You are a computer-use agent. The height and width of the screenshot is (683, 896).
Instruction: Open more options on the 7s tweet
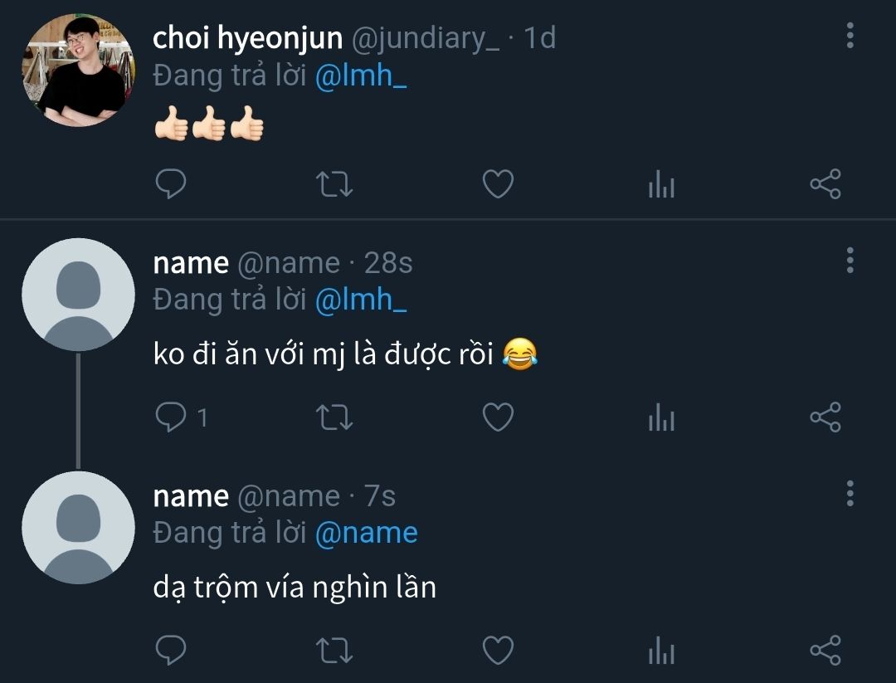pyautogui.click(x=850, y=493)
